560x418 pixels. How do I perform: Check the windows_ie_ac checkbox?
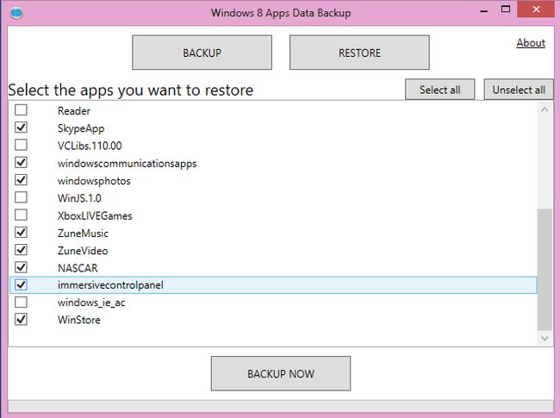click(x=21, y=303)
